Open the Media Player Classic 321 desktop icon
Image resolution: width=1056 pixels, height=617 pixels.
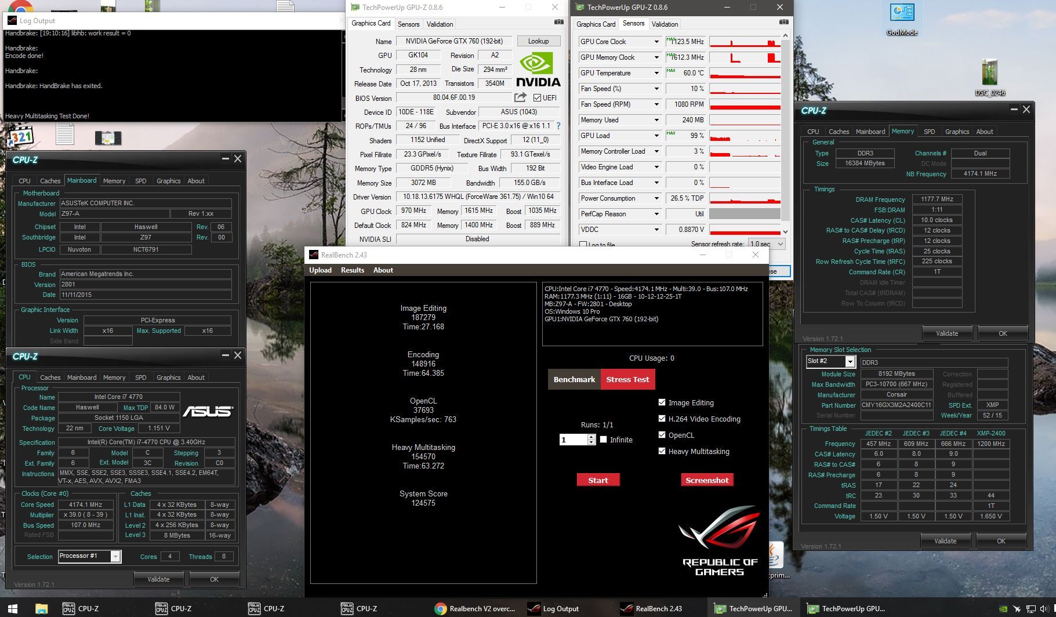pos(21,136)
